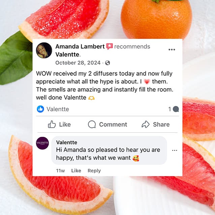
Task: Click the Amanda Lambert name link
Action: (x=80, y=47)
